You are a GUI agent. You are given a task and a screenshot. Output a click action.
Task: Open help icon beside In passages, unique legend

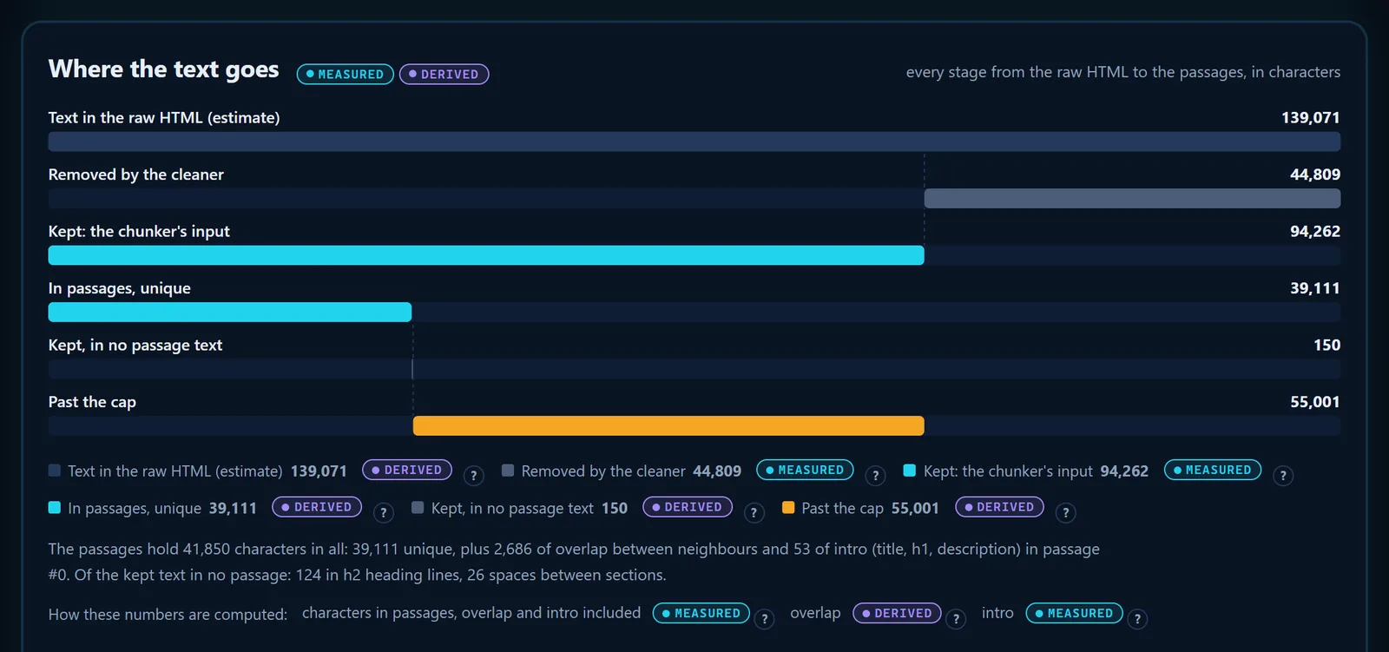[384, 513]
